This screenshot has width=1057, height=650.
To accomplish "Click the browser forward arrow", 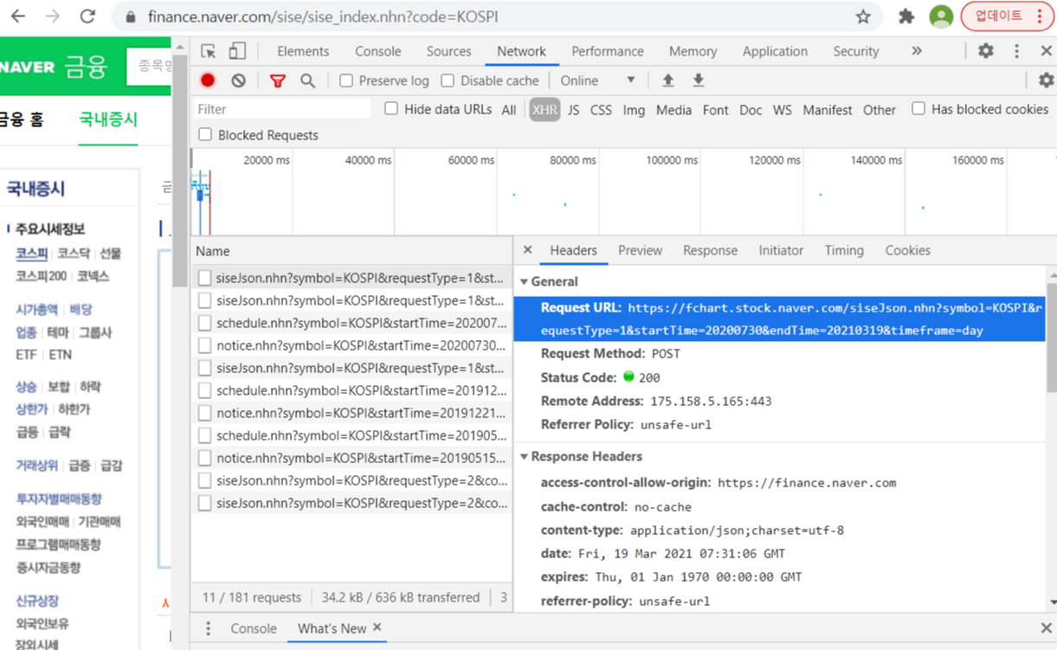I will point(53,16).
